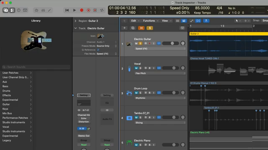Solo the Drum Loop track
This screenshot has height=150, width=268.
coord(140,92)
